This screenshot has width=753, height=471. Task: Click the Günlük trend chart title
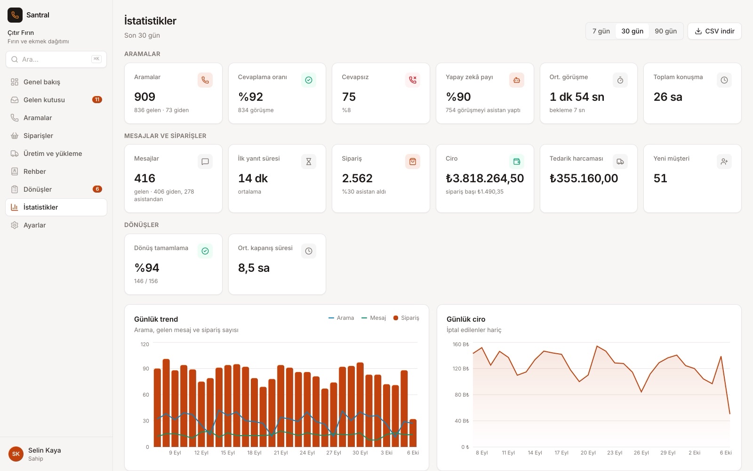click(156, 319)
